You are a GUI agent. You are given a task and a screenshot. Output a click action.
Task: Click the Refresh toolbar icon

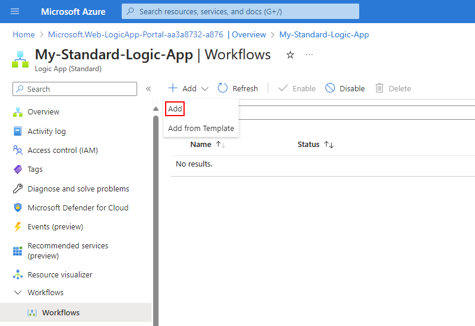click(x=223, y=88)
